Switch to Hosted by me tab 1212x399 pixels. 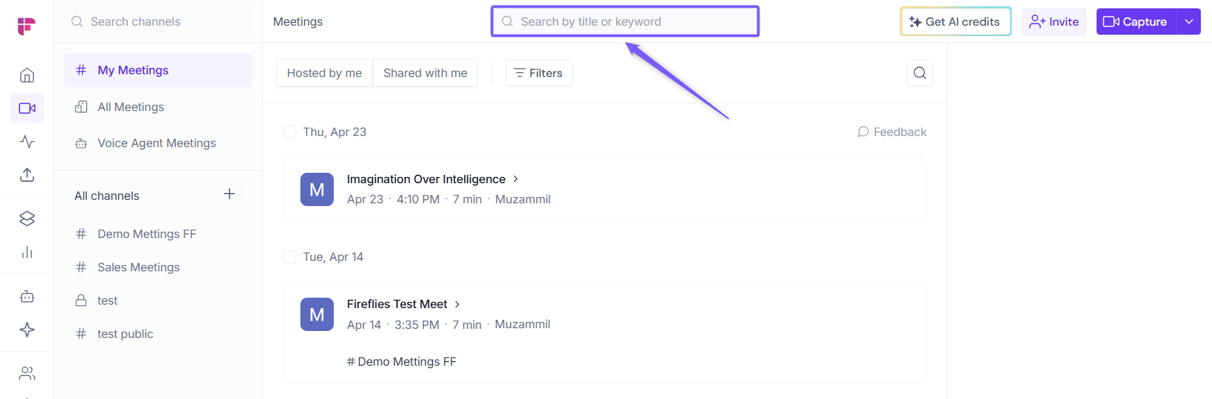pos(324,73)
